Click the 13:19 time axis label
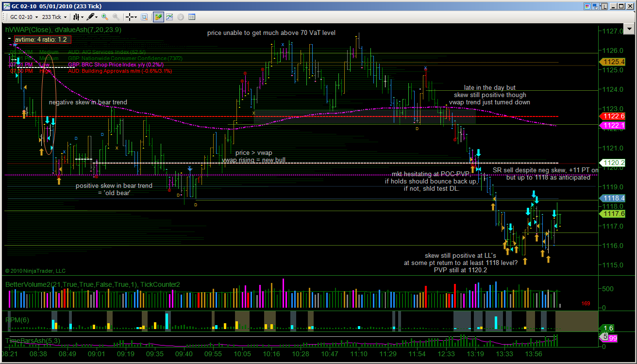637x364 pixels. point(475,354)
